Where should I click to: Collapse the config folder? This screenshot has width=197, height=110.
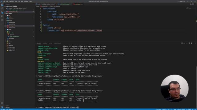pyautogui.click(x=10, y=17)
